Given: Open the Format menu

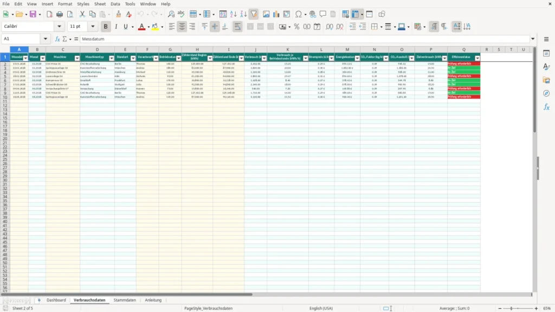Looking at the screenshot, I should (x=65, y=4).
